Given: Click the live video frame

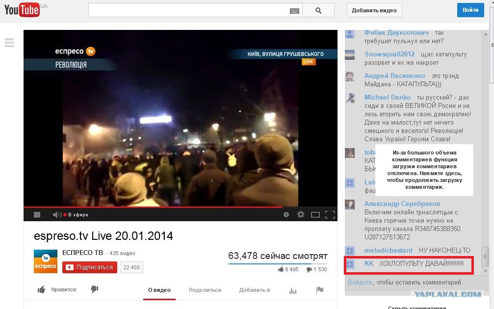Looking at the screenshot, I should coord(180,118).
